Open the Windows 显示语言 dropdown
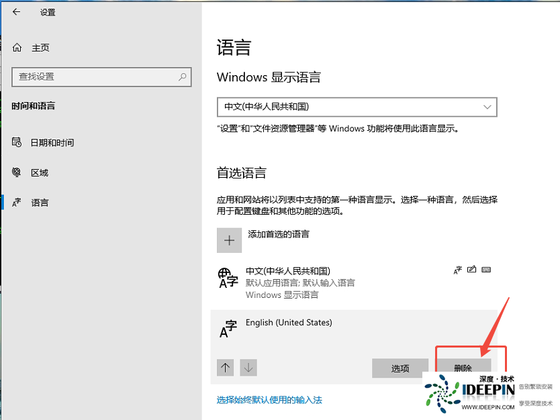The width and height of the screenshot is (560, 420). tap(356, 107)
